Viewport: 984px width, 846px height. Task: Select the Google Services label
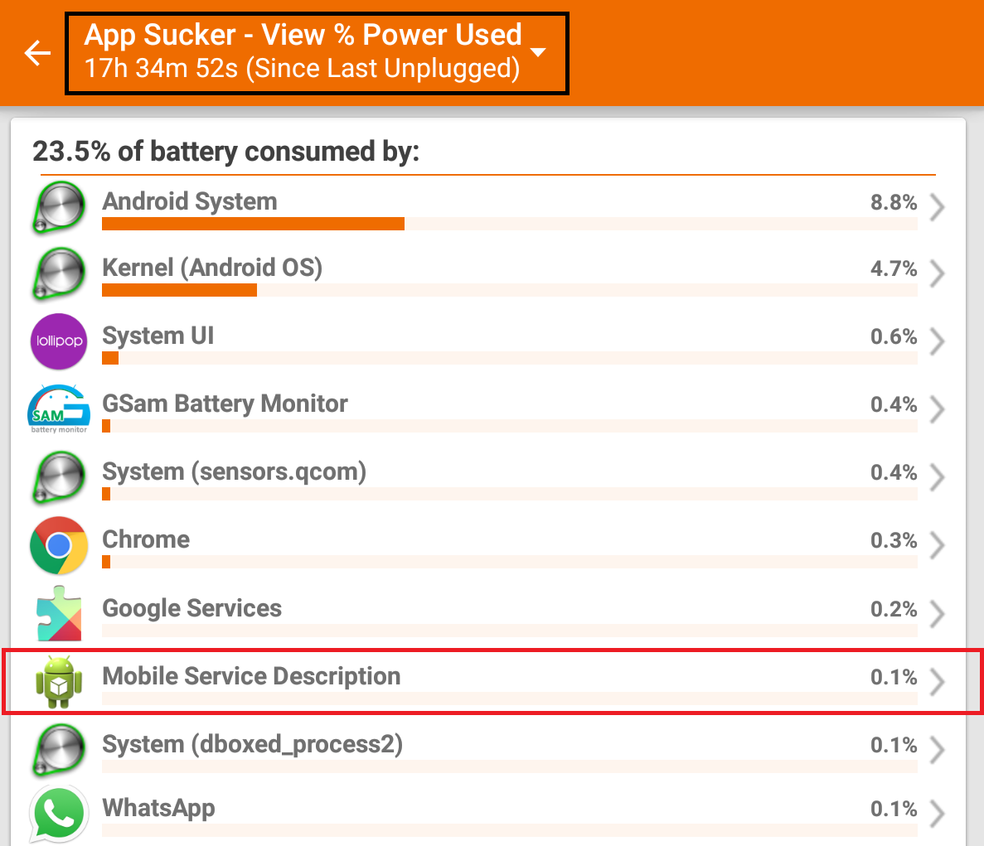coord(192,608)
